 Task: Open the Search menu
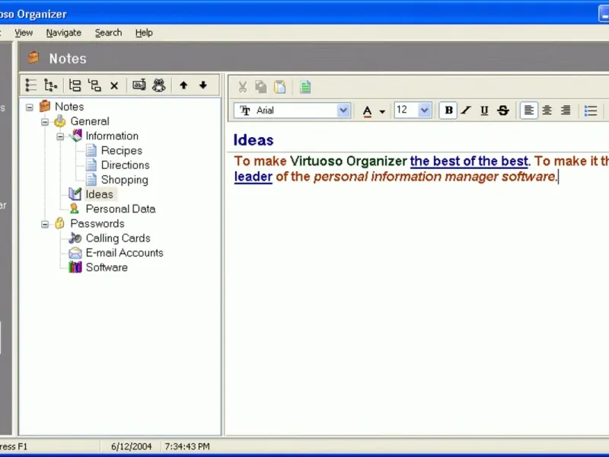click(108, 33)
